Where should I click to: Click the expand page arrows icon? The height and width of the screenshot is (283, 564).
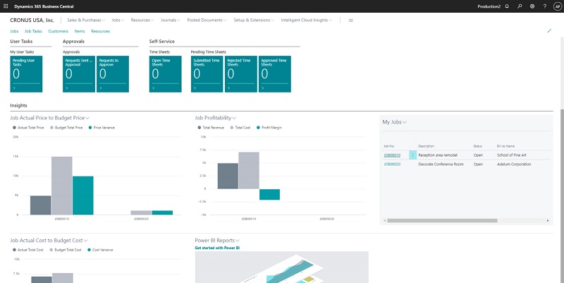pos(549,31)
